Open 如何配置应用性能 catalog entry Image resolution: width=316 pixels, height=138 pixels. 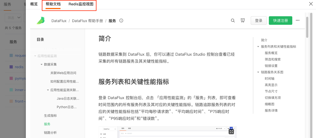(64, 82)
